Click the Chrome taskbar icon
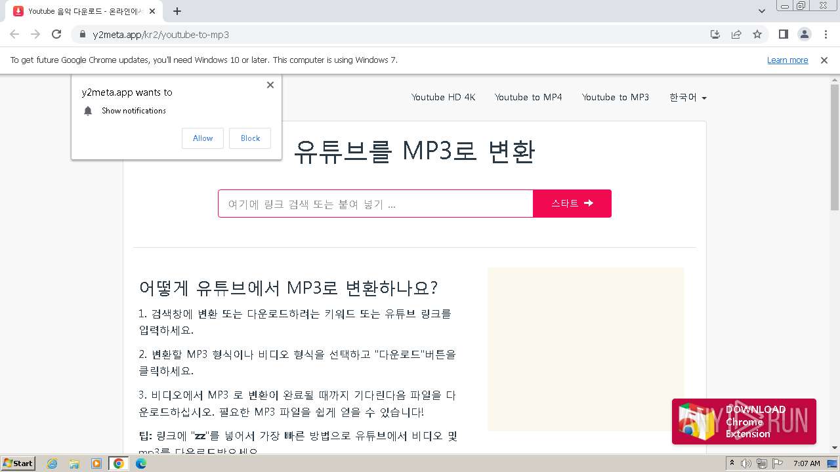The height and width of the screenshot is (472, 840). [x=119, y=463]
